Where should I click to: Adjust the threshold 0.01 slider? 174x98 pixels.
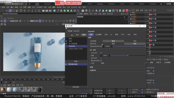click(128, 56)
